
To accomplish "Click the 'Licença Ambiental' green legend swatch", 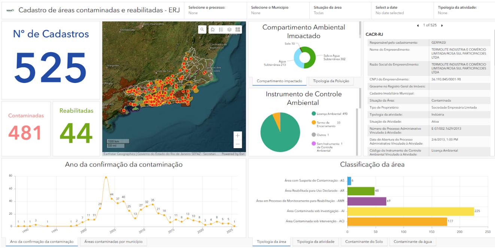I will 314,114.
